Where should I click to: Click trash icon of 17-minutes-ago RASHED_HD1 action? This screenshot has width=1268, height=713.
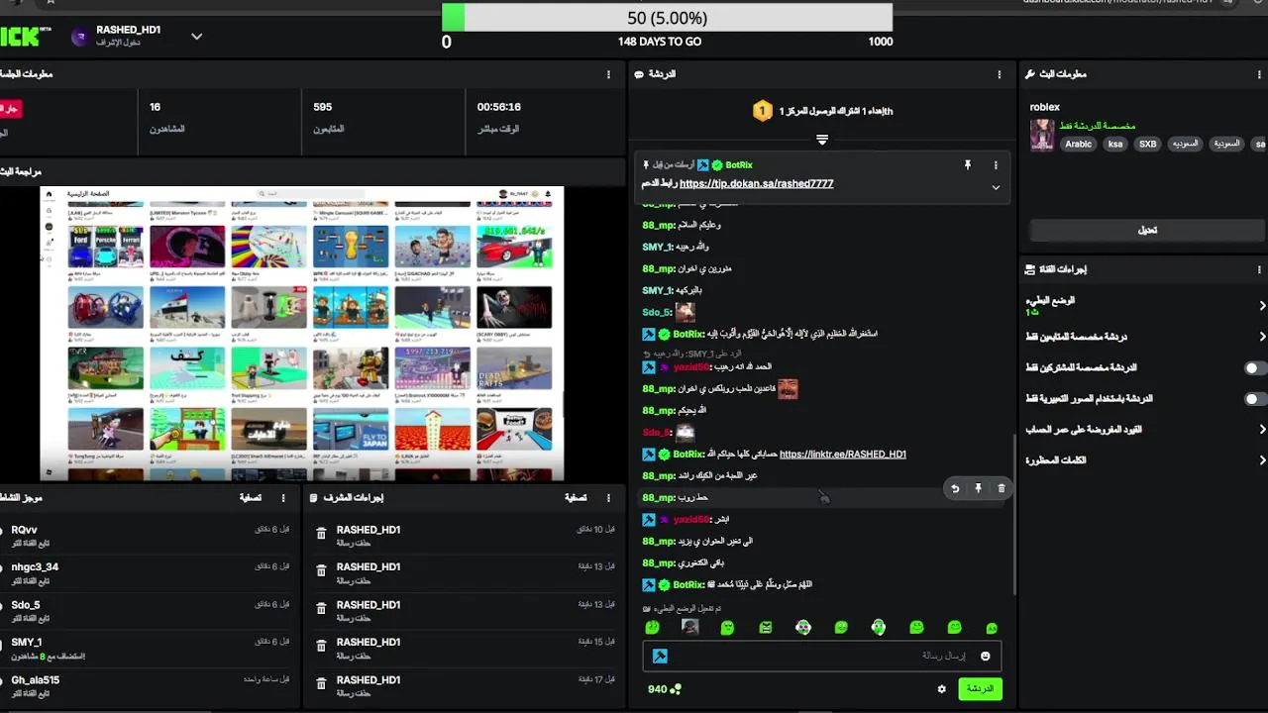click(x=321, y=684)
